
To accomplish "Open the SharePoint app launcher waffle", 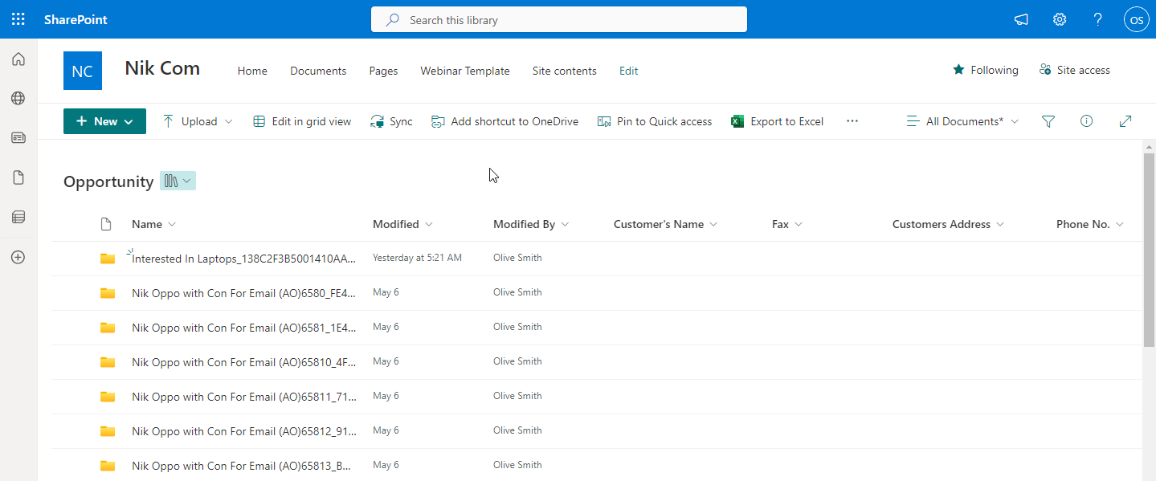I will (18, 19).
